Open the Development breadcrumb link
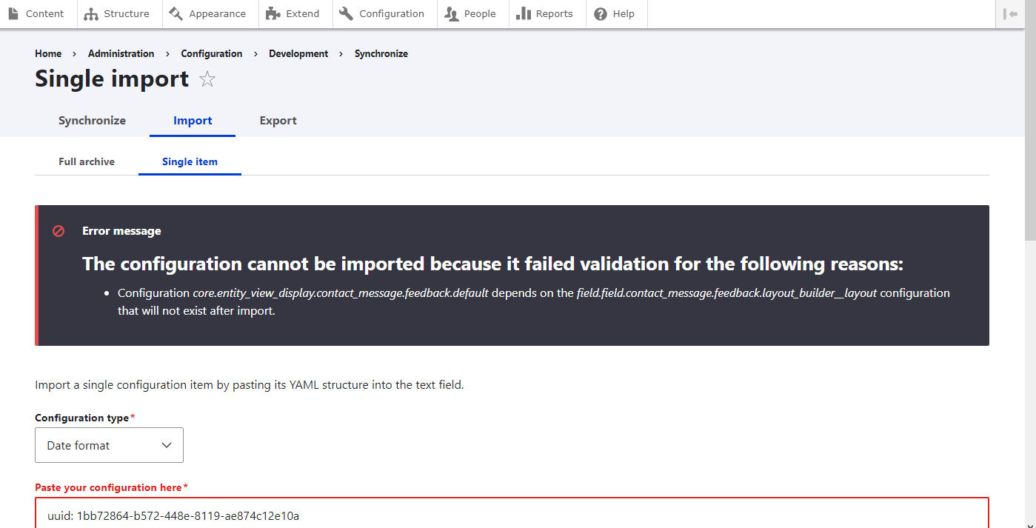 pos(298,53)
